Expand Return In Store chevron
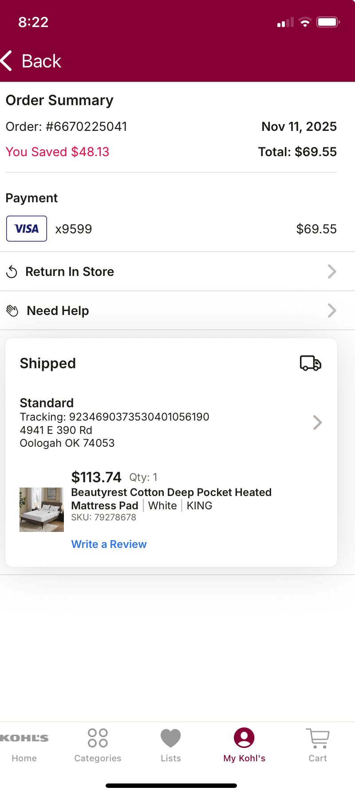Image resolution: width=355 pixels, height=795 pixels. click(x=332, y=272)
